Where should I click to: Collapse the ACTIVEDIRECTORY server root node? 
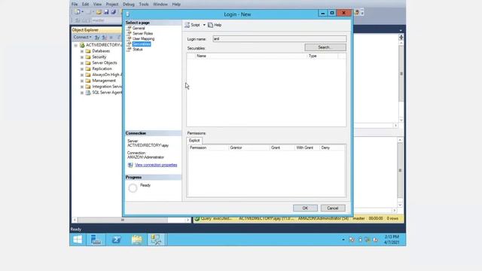click(x=76, y=45)
